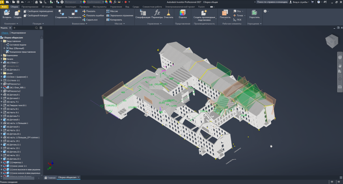This screenshot has height=184, width=343.
Task: Click Скрыть все relationships
Action: (90, 20)
